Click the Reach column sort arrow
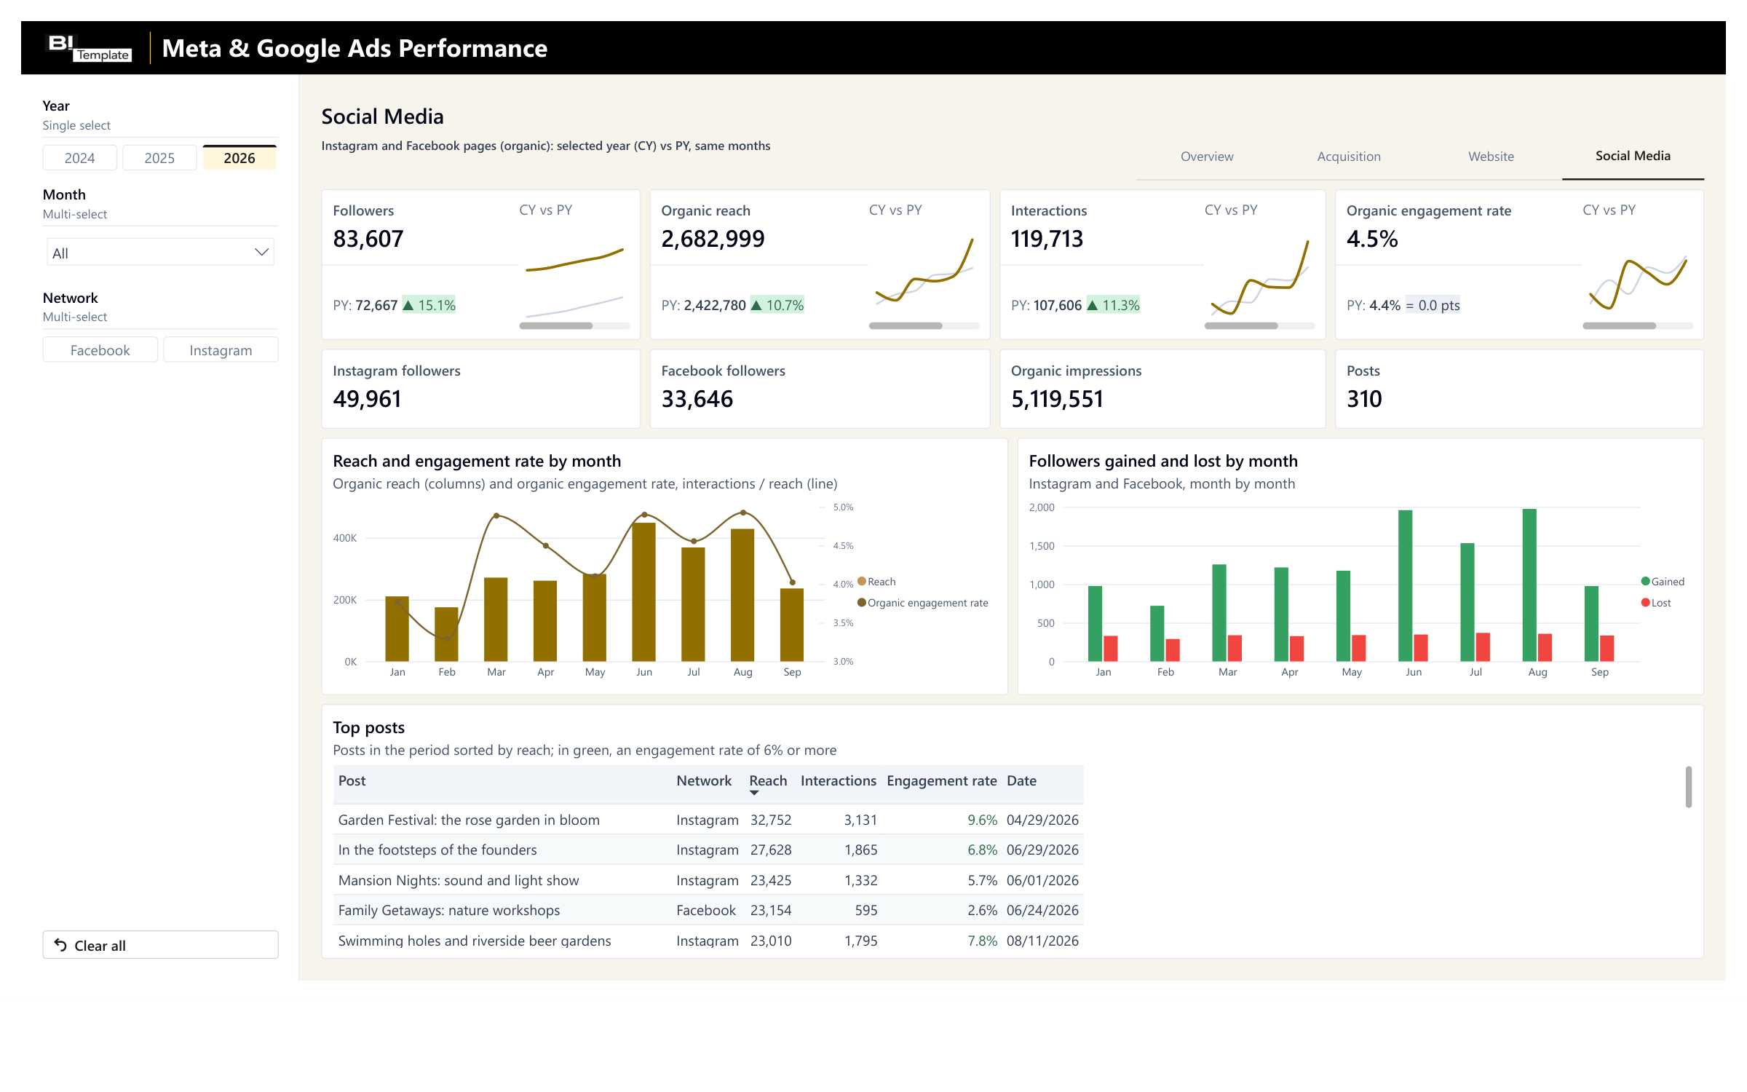This screenshot has height=1092, width=1747. click(x=754, y=793)
